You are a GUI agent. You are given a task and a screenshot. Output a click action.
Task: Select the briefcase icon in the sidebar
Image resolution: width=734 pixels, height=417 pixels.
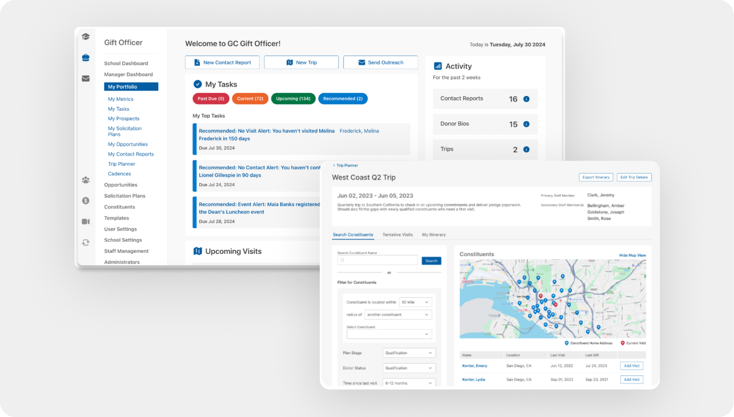pos(86,57)
